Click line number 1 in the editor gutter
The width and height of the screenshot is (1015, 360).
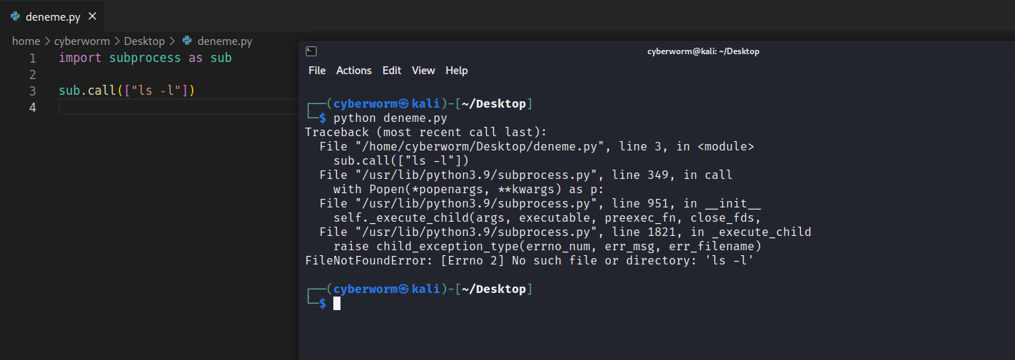33,58
